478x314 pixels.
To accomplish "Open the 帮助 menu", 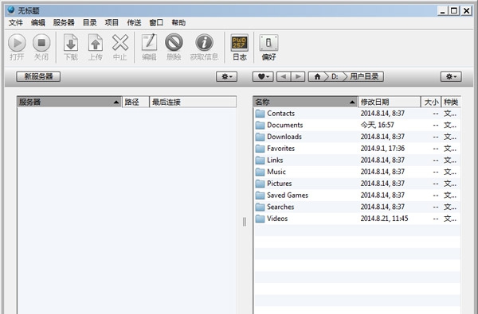I will pos(178,23).
